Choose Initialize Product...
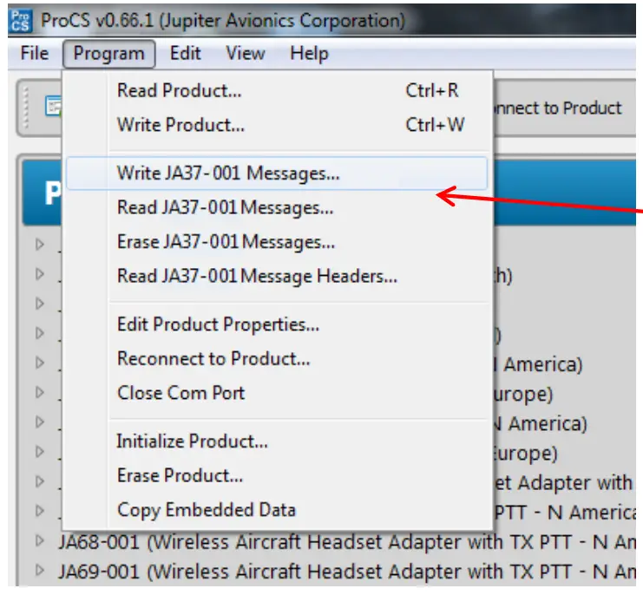This screenshot has width=643, height=595. tap(277, 441)
